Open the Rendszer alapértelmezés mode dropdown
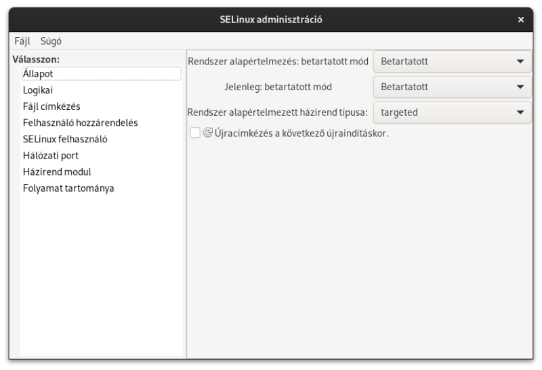This screenshot has height=370, width=542. tap(452, 62)
